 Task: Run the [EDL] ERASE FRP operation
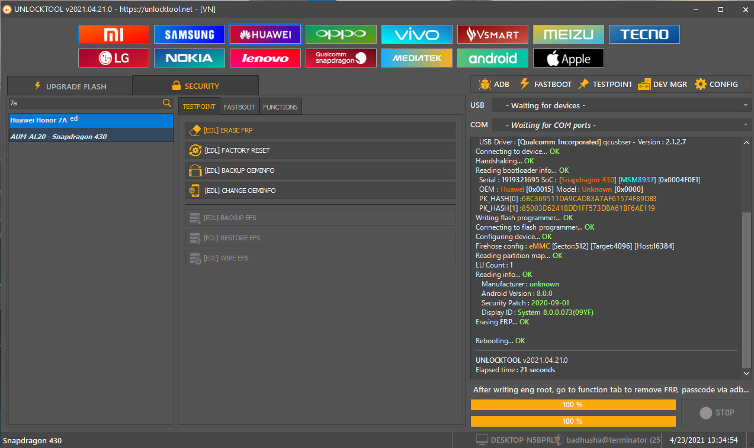(320, 130)
